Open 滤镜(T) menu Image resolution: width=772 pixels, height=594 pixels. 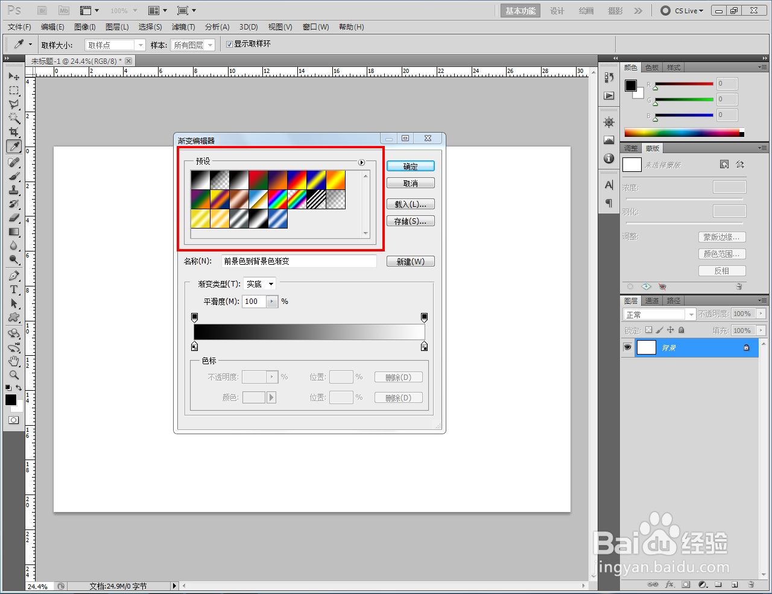click(x=183, y=27)
